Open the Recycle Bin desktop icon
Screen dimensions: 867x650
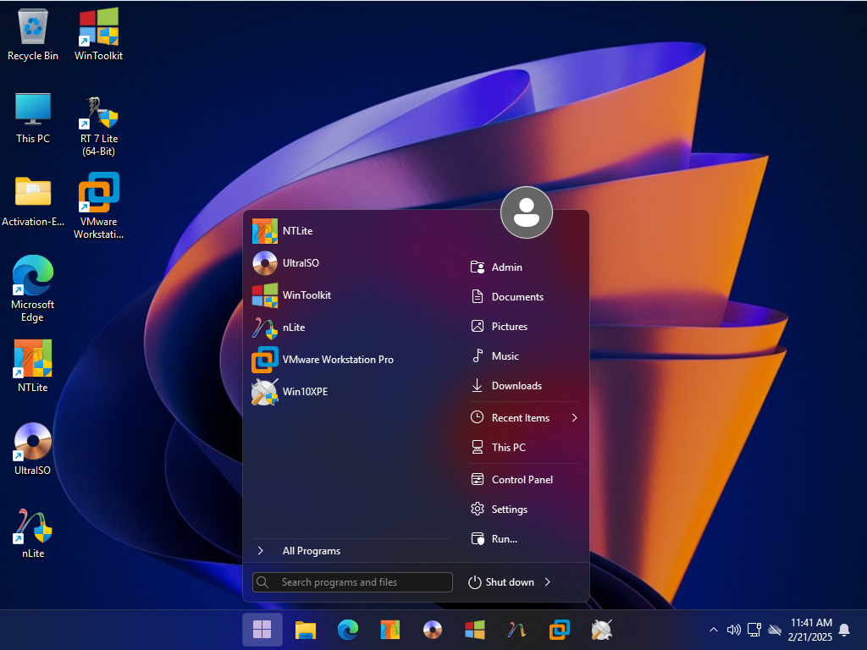(33, 34)
